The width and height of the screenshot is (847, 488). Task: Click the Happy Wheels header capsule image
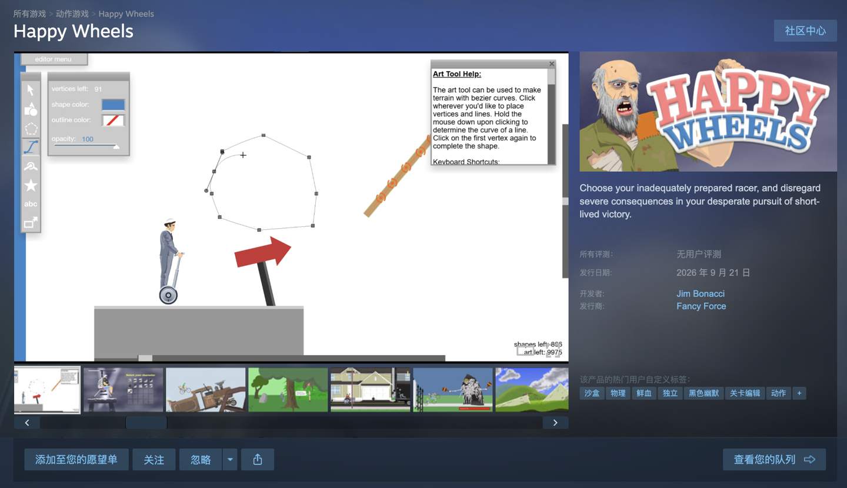coord(708,112)
